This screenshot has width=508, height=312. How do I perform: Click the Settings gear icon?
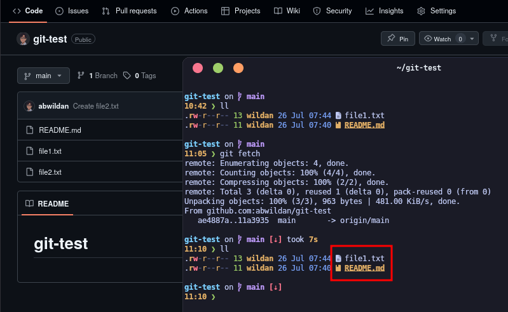[421, 11]
